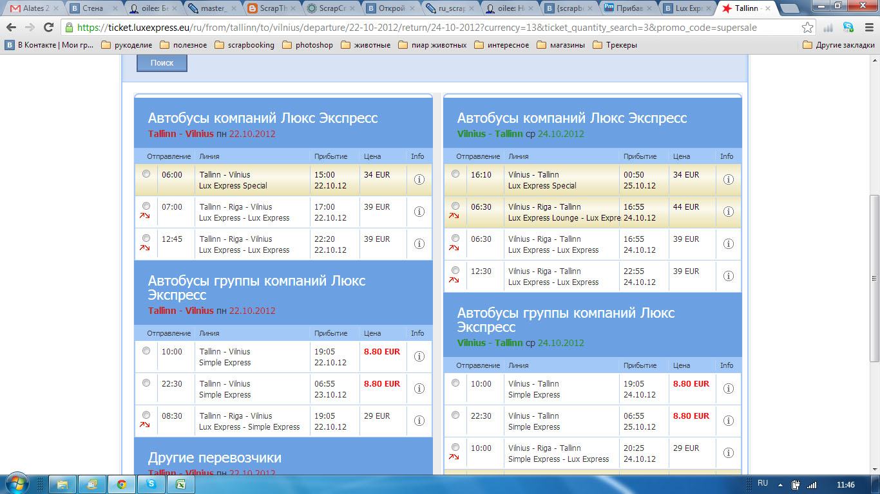Open the ScrapTh Blogger tab

(271, 9)
